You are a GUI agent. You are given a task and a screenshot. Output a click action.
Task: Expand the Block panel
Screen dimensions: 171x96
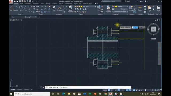coord(100,14)
